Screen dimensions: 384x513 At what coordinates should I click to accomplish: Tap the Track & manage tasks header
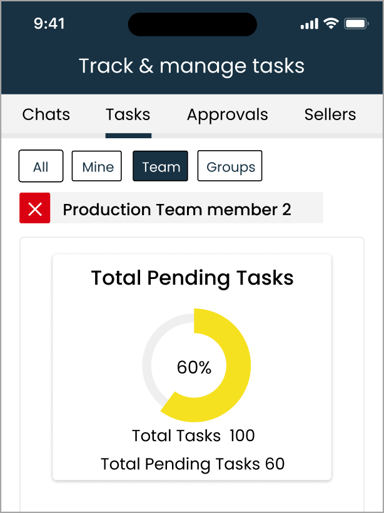pos(192,66)
